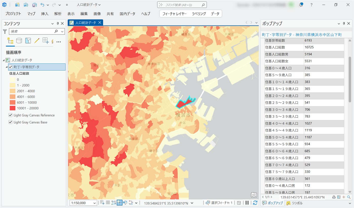Select List By Editing pencil icon
Viewport: 354px width, 208px height.
(37, 41)
